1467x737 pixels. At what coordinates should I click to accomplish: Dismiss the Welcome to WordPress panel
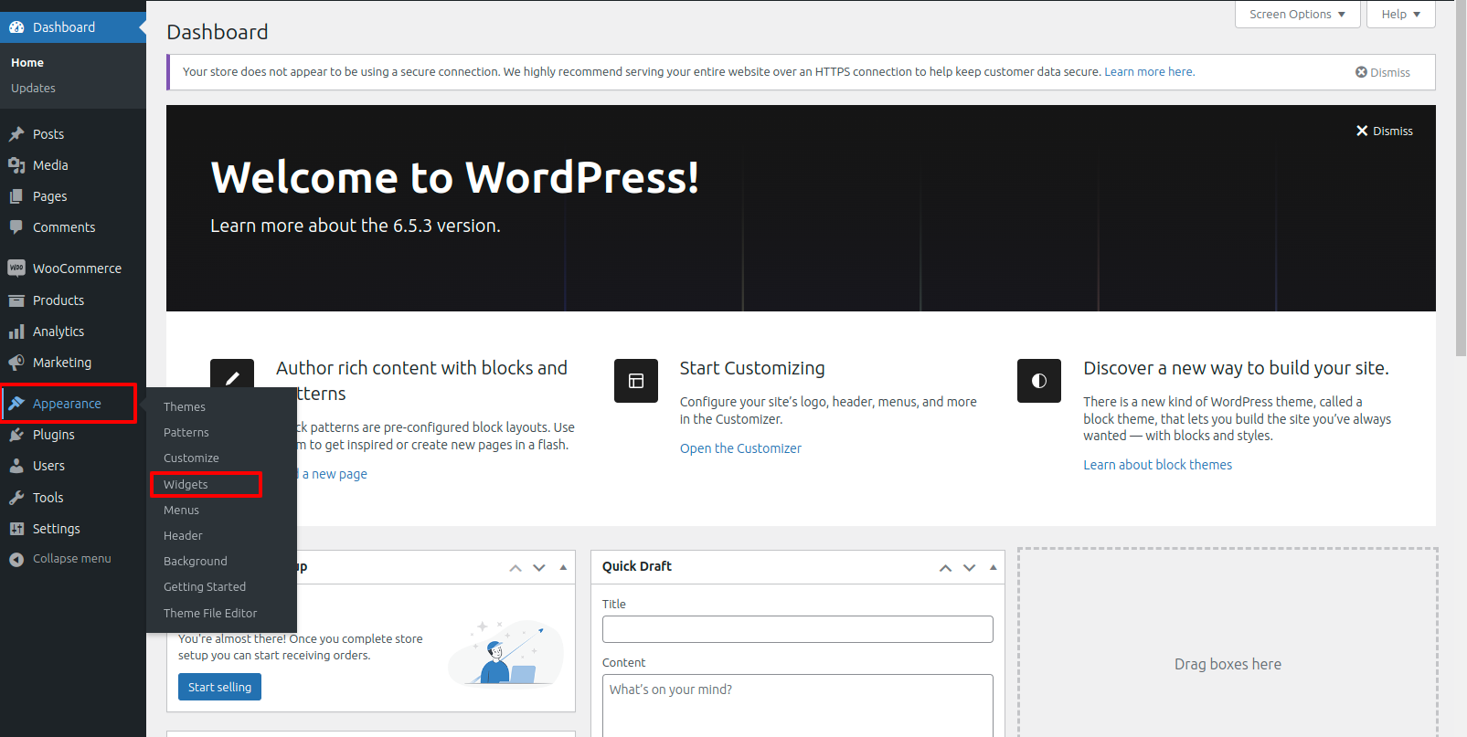pyautogui.click(x=1384, y=132)
